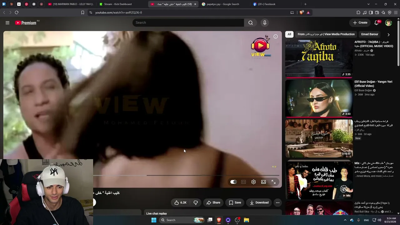The width and height of the screenshot is (400, 225).
Task: Toggle autoplay switch in the player
Action: click(233, 182)
